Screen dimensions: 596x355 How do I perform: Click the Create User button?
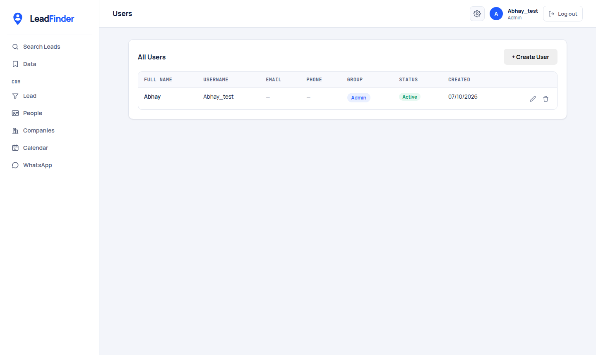(531, 57)
